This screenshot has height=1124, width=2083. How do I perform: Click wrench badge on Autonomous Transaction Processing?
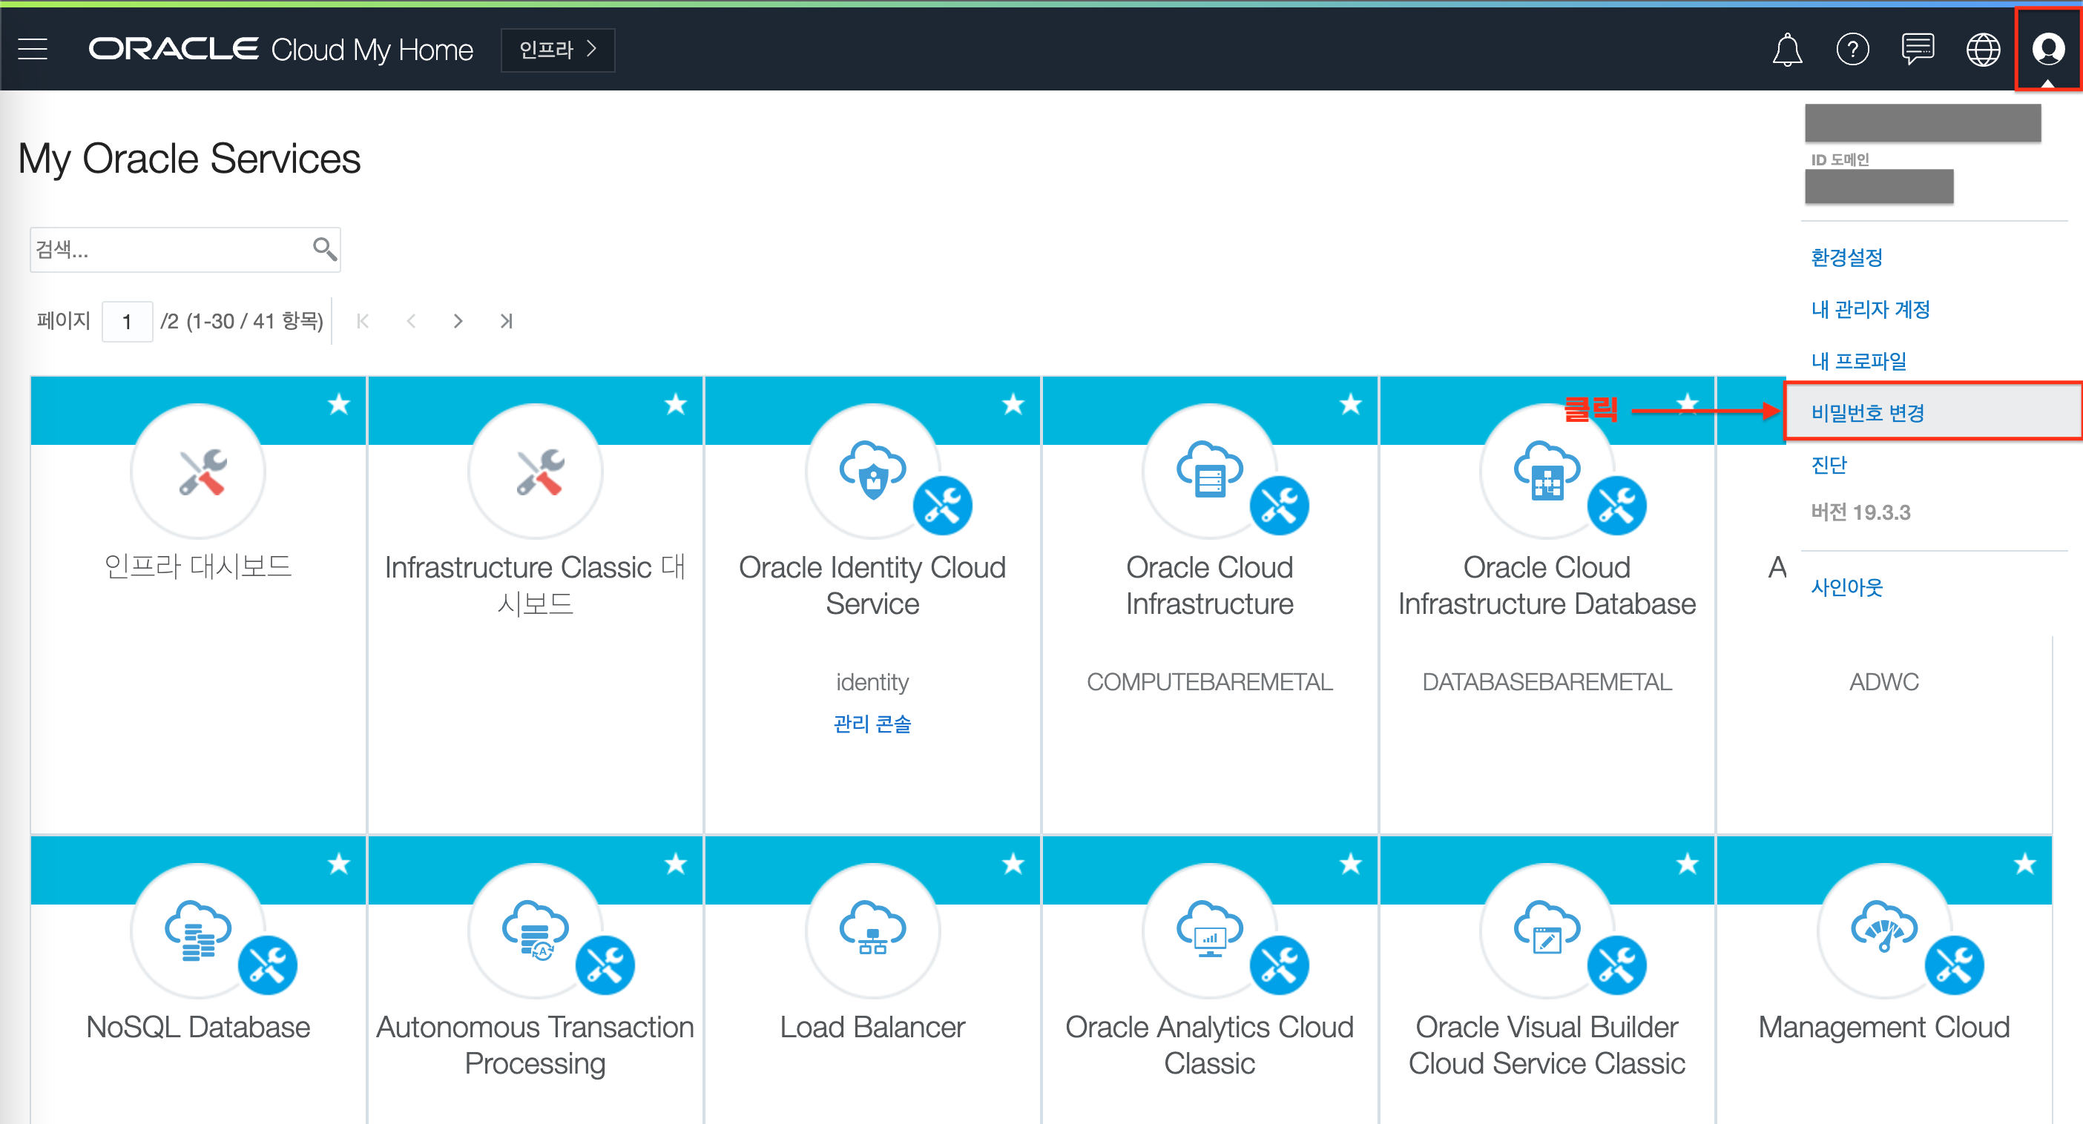point(605,965)
